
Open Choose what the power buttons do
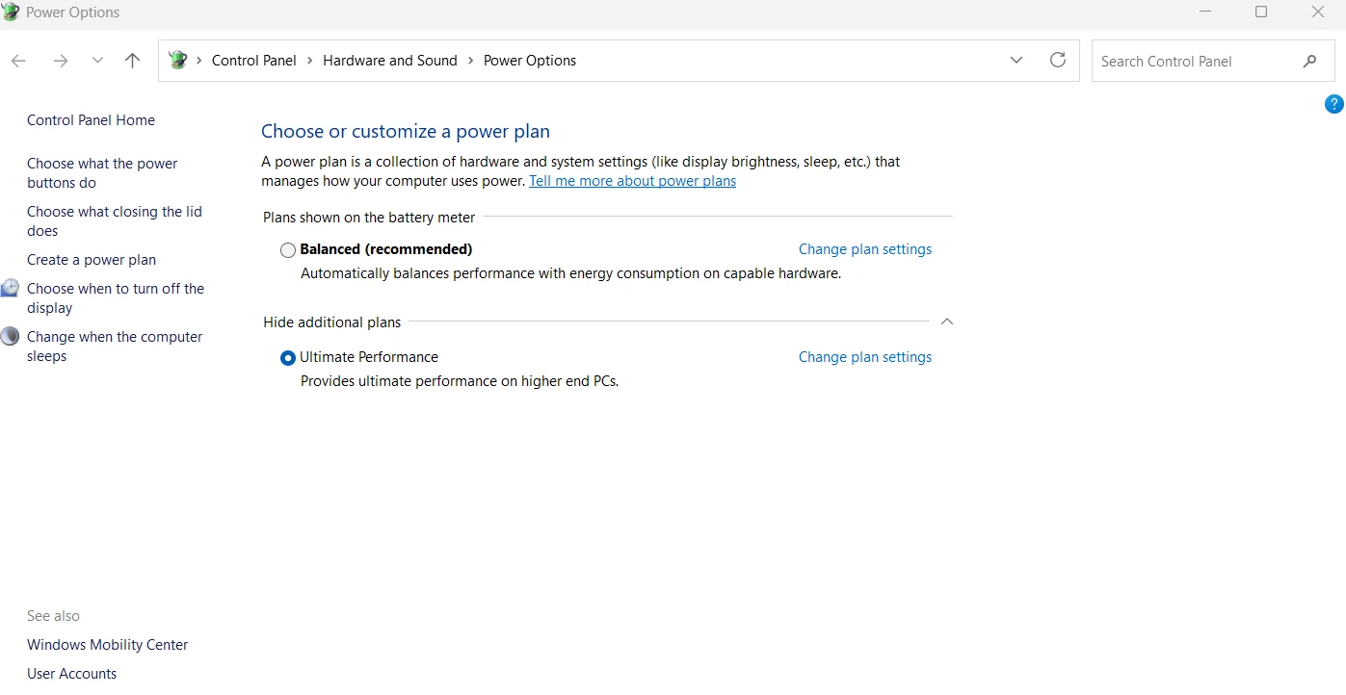click(102, 173)
